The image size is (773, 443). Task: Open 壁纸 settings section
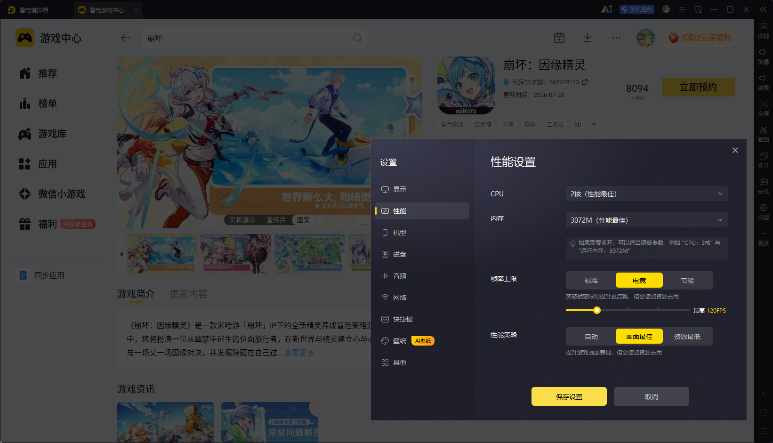coord(422,341)
